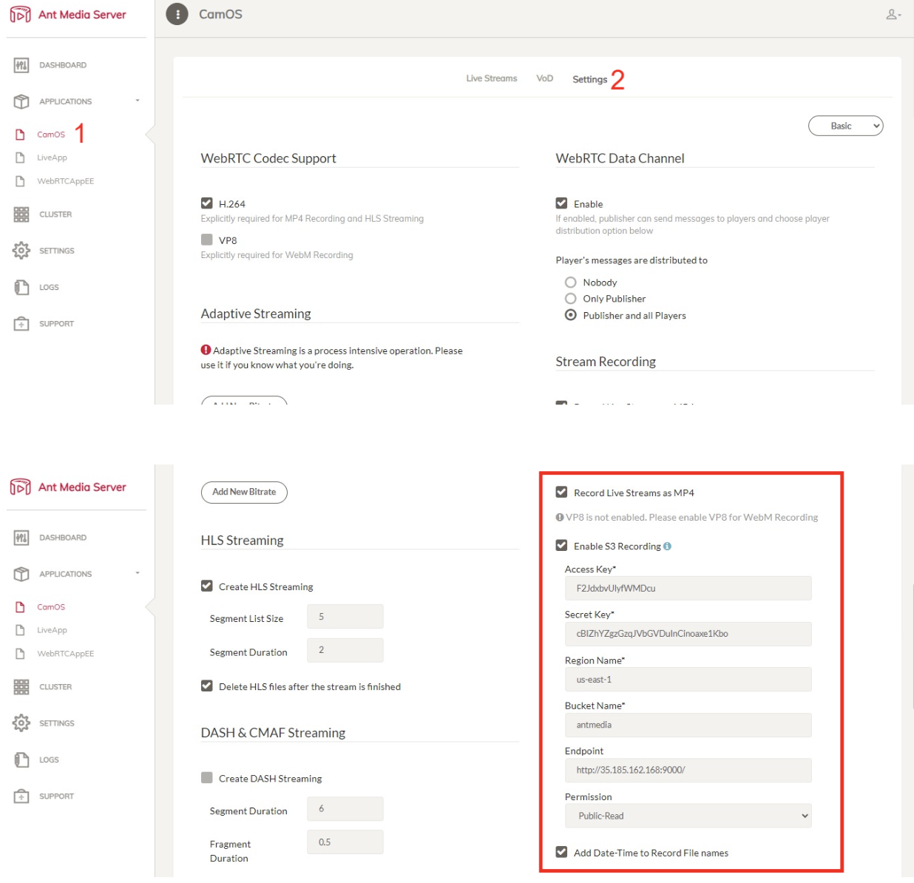Screen dimensions: 914x883
Task: Click the HLS Segment List Size field
Action: pyautogui.click(x=345, y=617)
